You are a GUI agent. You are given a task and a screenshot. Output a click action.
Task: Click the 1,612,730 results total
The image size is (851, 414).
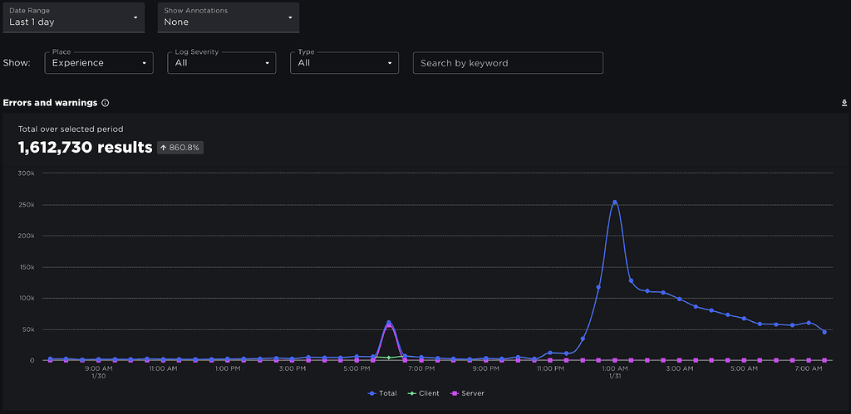(x=86, y=147)
